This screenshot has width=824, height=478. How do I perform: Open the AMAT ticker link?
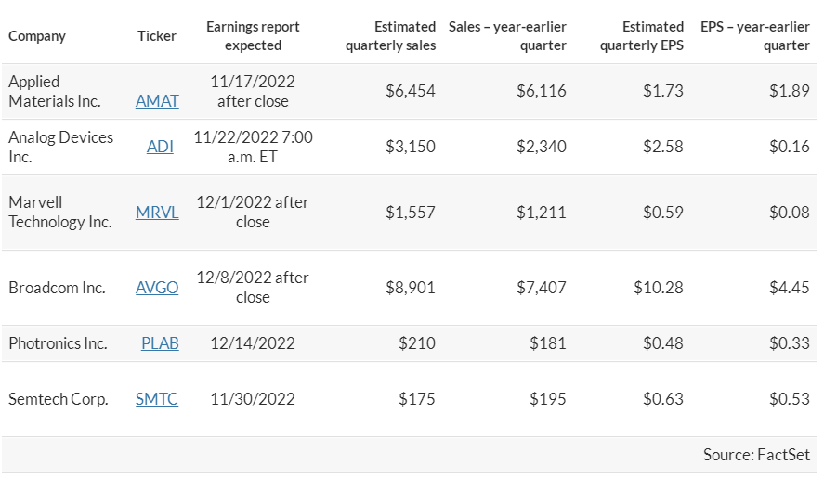tap(157, 101)
